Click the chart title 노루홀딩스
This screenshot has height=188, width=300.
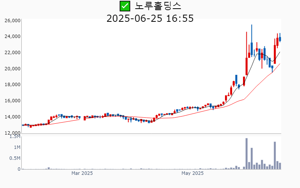tap(158, 6)
